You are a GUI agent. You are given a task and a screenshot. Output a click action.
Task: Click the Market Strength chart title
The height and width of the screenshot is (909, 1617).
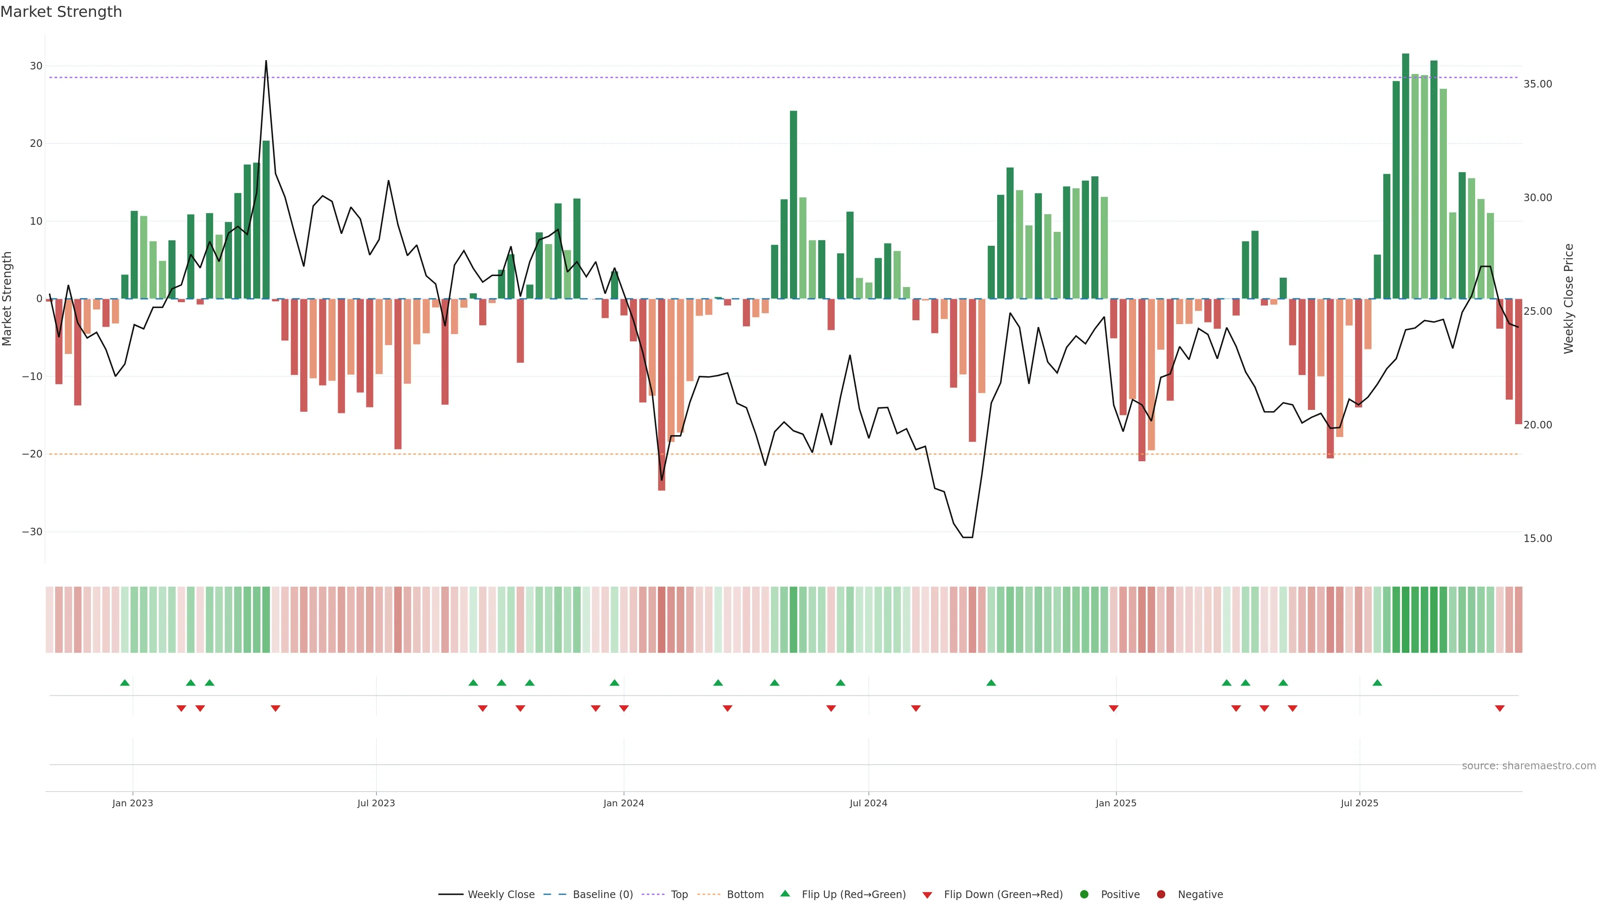61,12
